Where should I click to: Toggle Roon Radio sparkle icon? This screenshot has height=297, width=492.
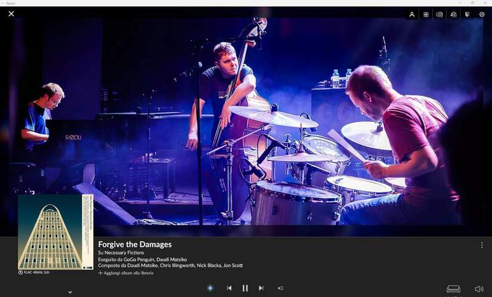pyautogui.click(x=210, y=288)
